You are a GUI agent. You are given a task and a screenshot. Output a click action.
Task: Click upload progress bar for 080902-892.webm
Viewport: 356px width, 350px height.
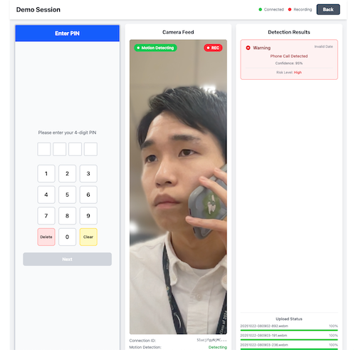tap(289, 330)
